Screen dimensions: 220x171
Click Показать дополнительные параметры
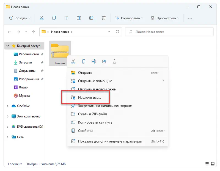click(109, 141)
